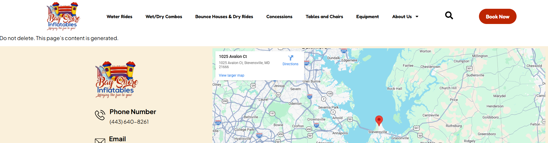Click the red location pin on map
Viewport: 548px width, 143px height.
[x=379, y=120]
